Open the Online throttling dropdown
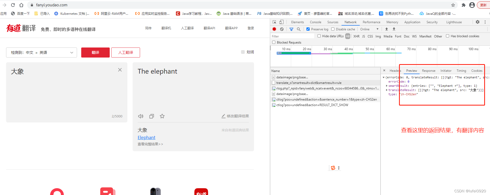490x195 pixels. (369, 29)
